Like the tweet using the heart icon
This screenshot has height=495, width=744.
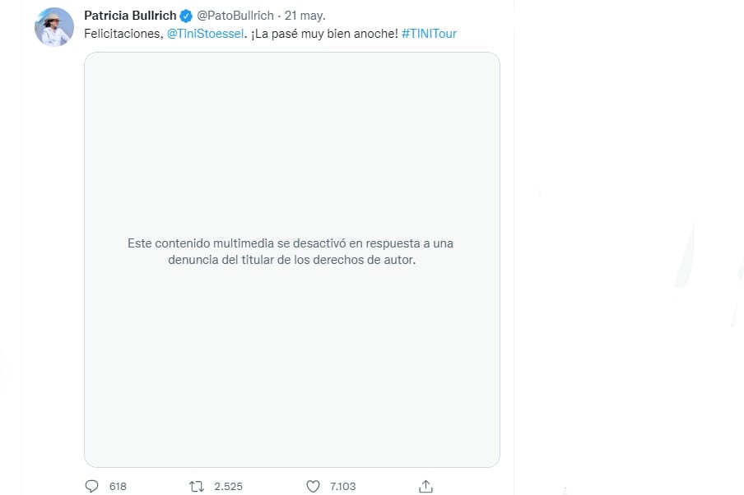tap(313, 486)
